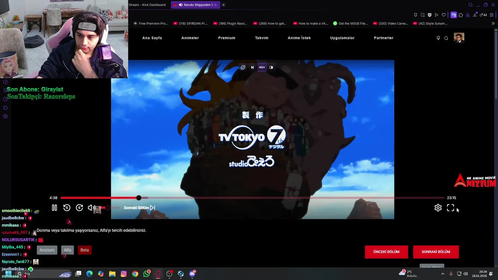
Task: Open the taskbar clock showing 20:29
Action: click(479, 274)
